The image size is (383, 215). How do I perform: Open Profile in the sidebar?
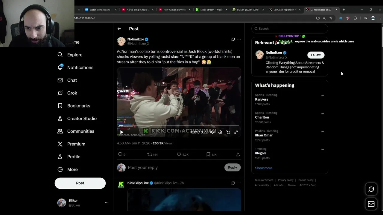69,157
